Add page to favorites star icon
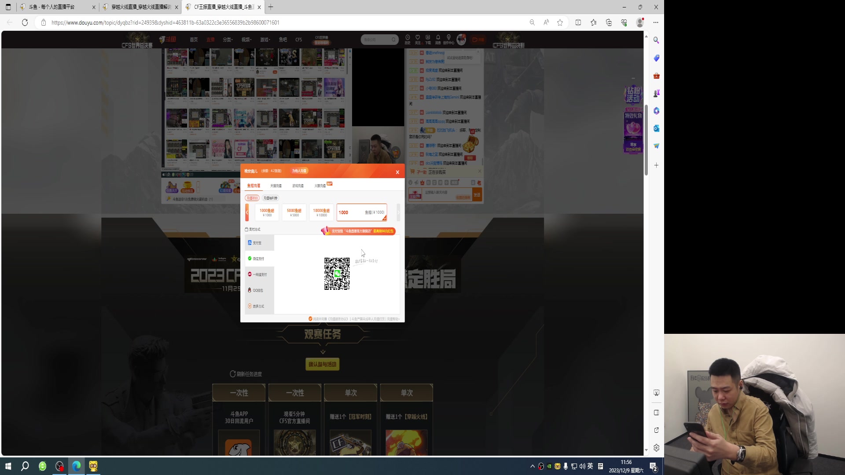The image size is (845, 475). coord(560,22)
